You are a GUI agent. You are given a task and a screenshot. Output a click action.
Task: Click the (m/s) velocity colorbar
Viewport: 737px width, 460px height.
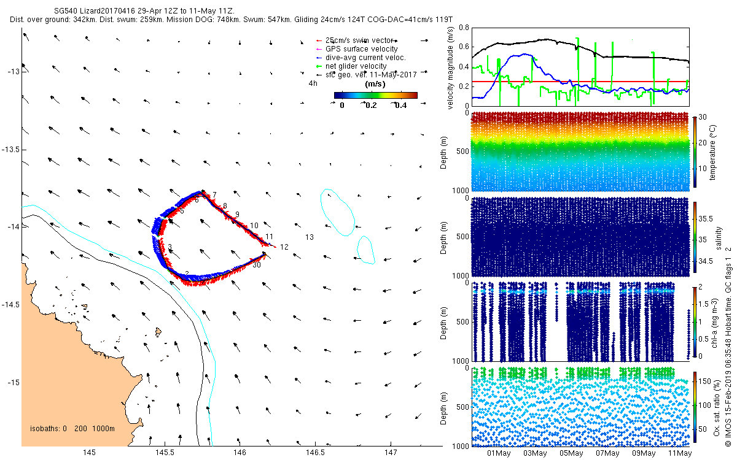(x=375, y=95)
